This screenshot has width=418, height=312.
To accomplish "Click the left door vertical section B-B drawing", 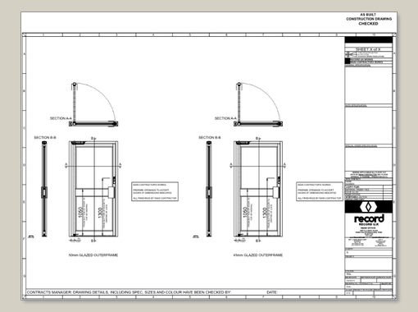I will tap(44, 189).
